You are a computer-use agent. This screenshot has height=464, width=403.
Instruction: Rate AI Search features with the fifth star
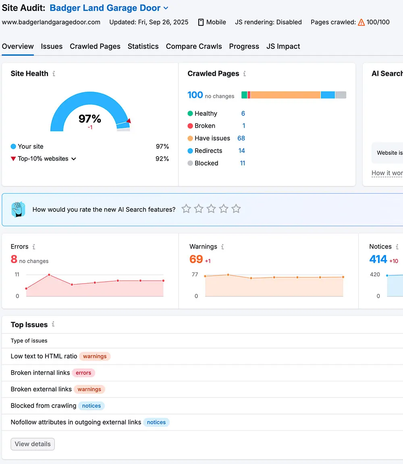coord(236,209)
